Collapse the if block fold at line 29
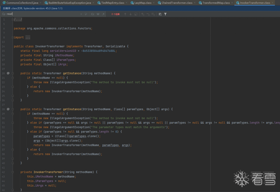This screenshot has height=192, width=280. click(x=13, y=114)
